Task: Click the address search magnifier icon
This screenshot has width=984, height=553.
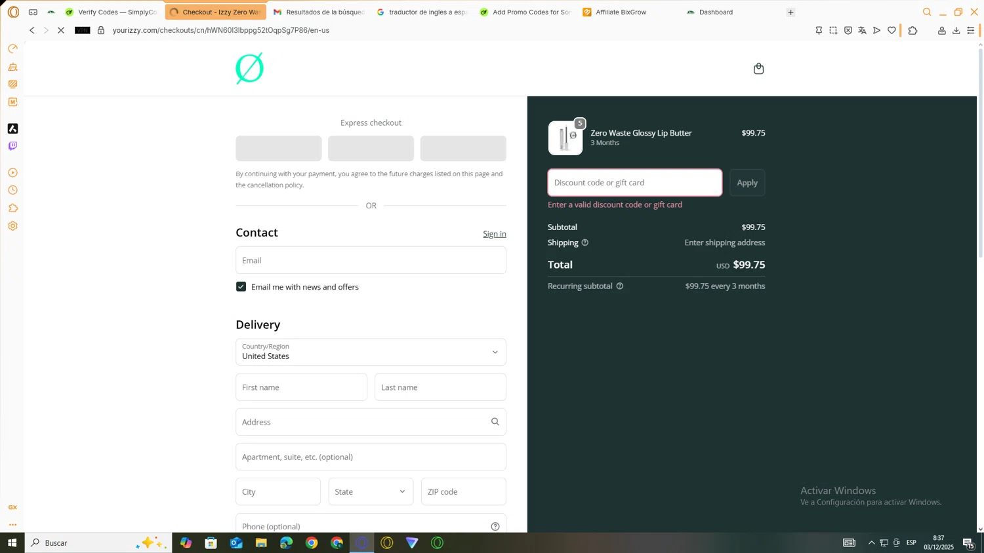Action: point(495,422)
